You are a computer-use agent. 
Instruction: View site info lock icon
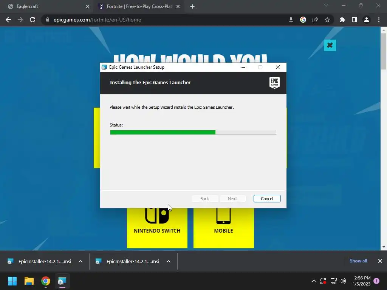click(x=48, y=20)
